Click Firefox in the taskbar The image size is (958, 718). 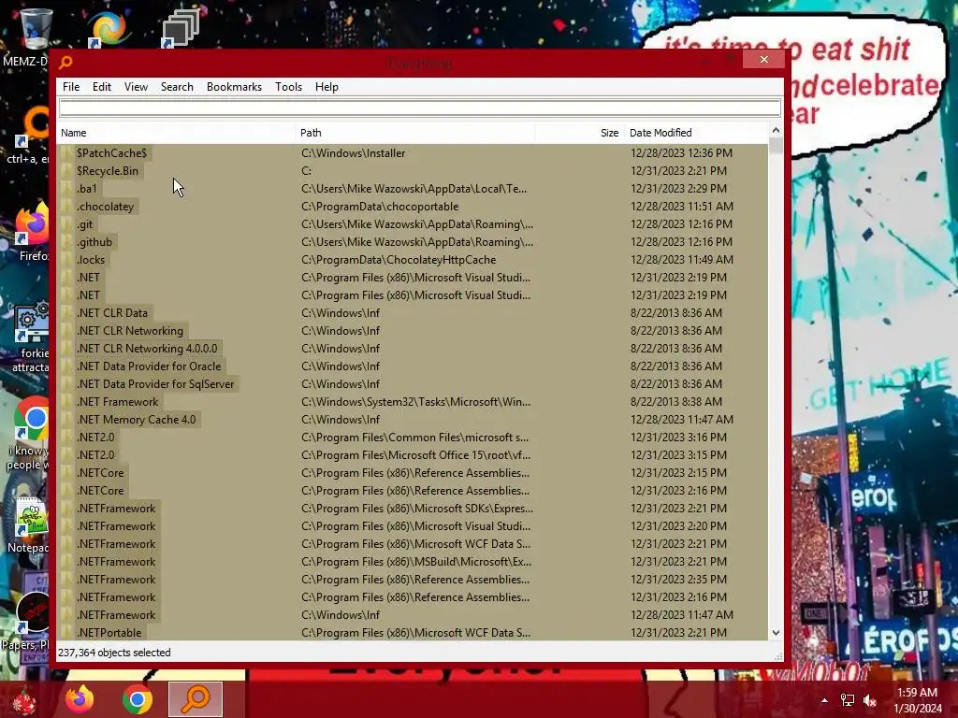coord(80,699)
